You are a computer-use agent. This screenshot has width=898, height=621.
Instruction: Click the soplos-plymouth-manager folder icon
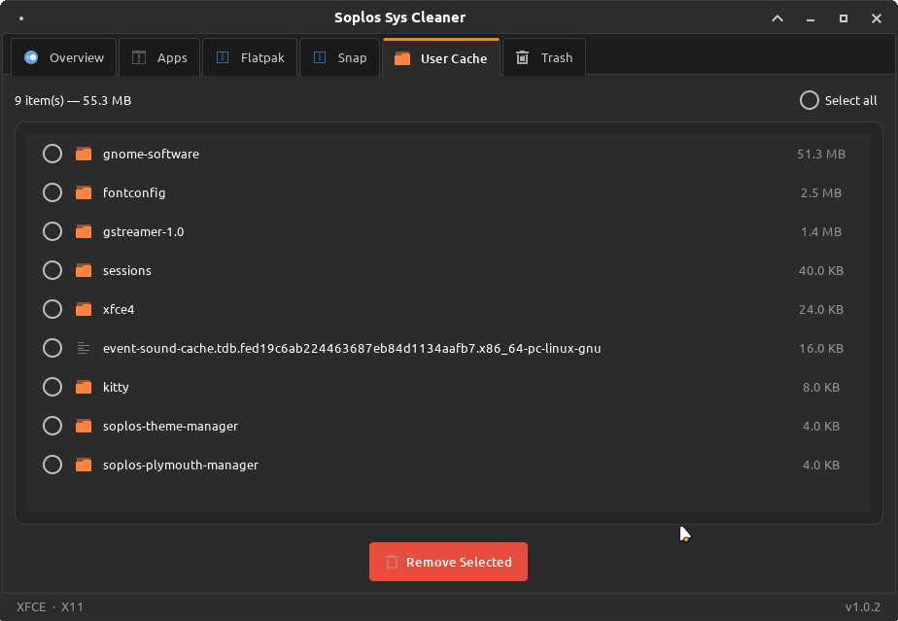click(84, 465)
